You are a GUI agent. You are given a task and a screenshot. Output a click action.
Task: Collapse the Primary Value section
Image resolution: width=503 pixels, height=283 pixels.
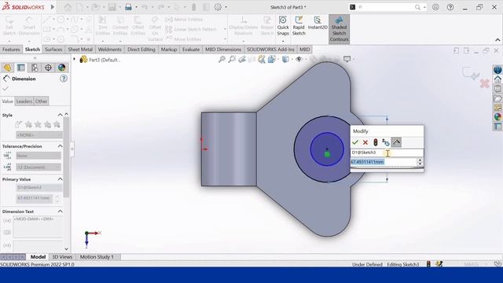[x=60, y=179]
